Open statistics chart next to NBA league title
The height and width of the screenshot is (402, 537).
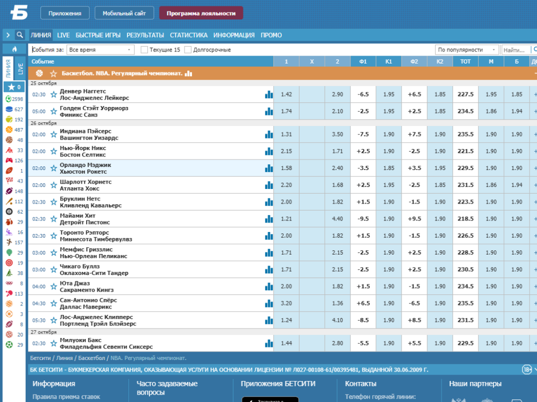pyautogui.click(x=188, y=73)
